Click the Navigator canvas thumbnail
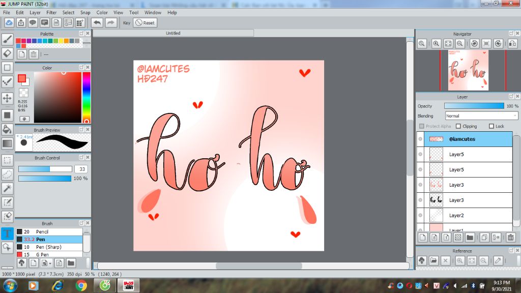 pyautogui.click(x=468, y=70)
